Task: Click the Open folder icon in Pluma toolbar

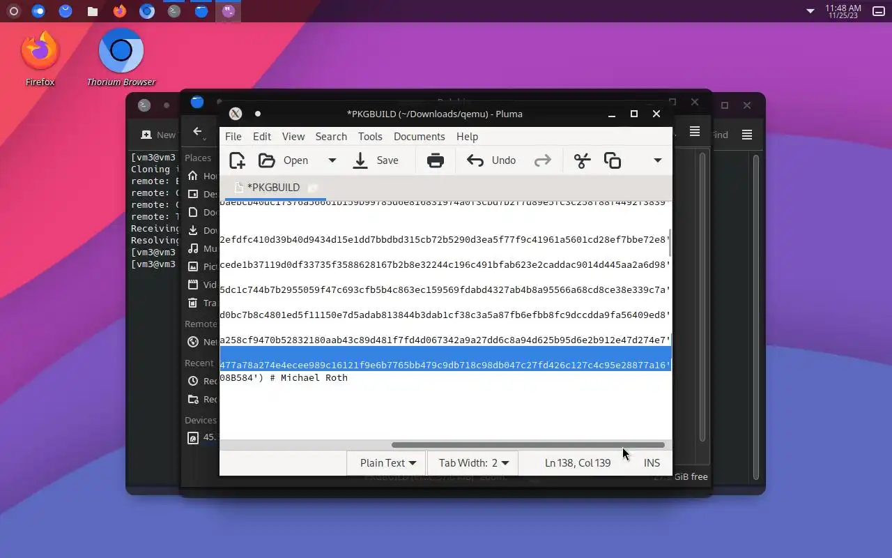Action: 266,160
